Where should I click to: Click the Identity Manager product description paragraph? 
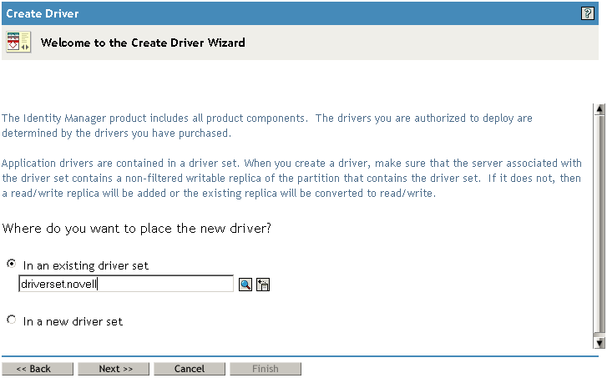pos(267,126)
